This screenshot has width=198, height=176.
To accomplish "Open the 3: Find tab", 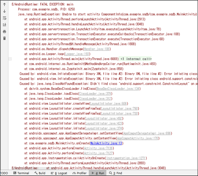I will click(x=115, y=173).
